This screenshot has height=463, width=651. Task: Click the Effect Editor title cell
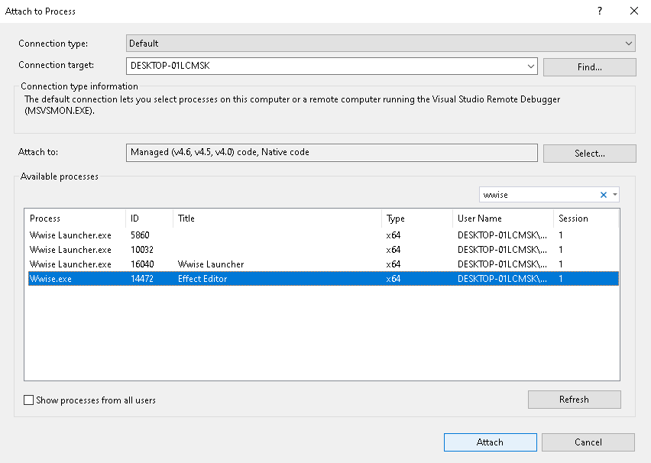coord(202,279)
